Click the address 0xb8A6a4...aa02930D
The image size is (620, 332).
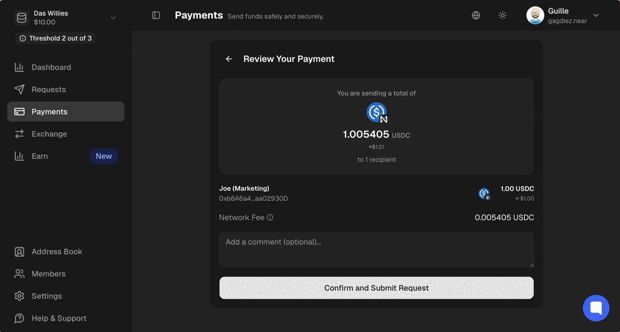click(x=253, y=199)
